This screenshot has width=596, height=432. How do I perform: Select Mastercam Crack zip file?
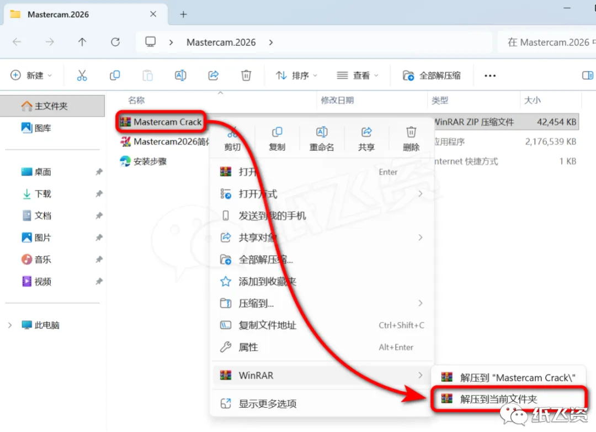point(161,122)
